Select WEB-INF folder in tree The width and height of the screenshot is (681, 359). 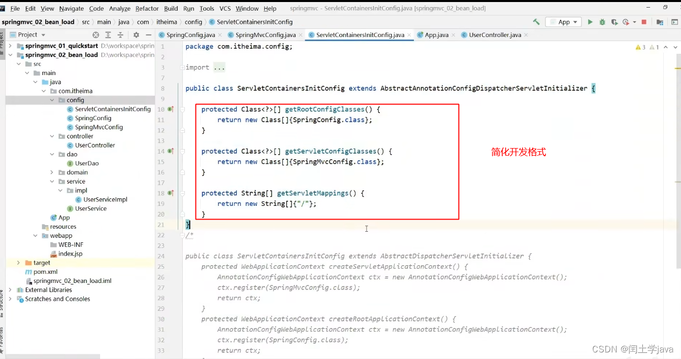[71, 244]
